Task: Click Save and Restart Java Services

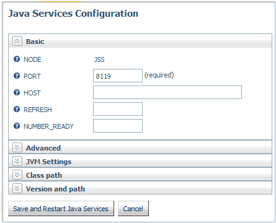Action: (61, 209)
